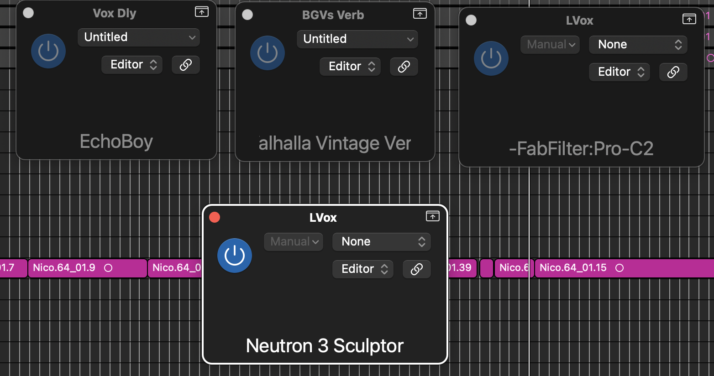Select the Nico.64_01.9 audio region
Image resolution: width=714 pixels, height=376 pixels.
point(88,268)
